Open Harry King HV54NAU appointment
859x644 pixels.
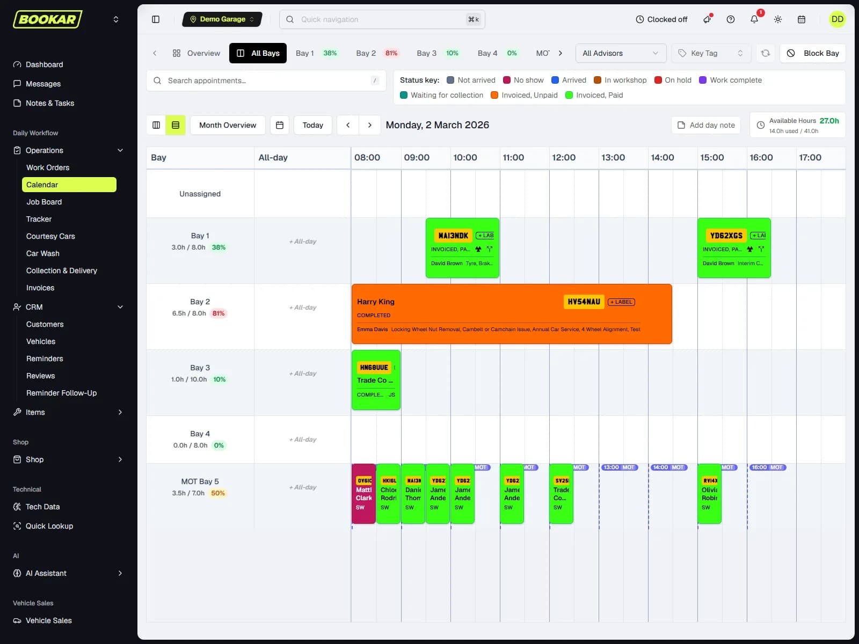(512, 314)
